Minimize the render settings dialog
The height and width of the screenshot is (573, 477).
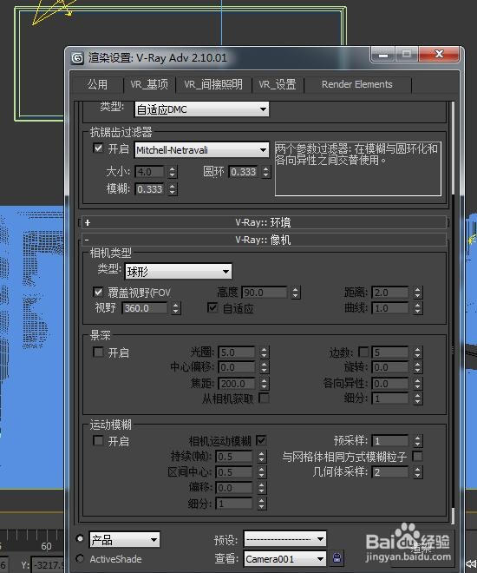(x=382, y=56)
